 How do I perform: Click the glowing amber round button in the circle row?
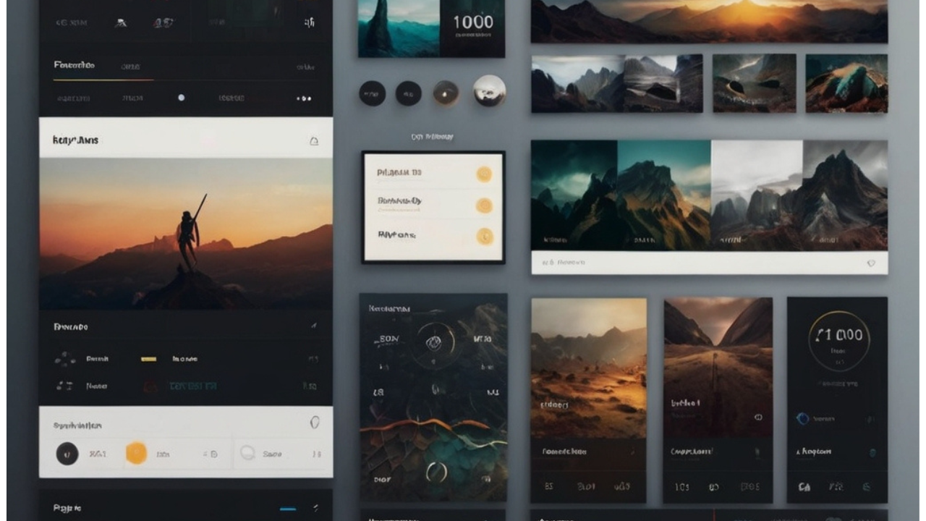[x=446, y=93]
